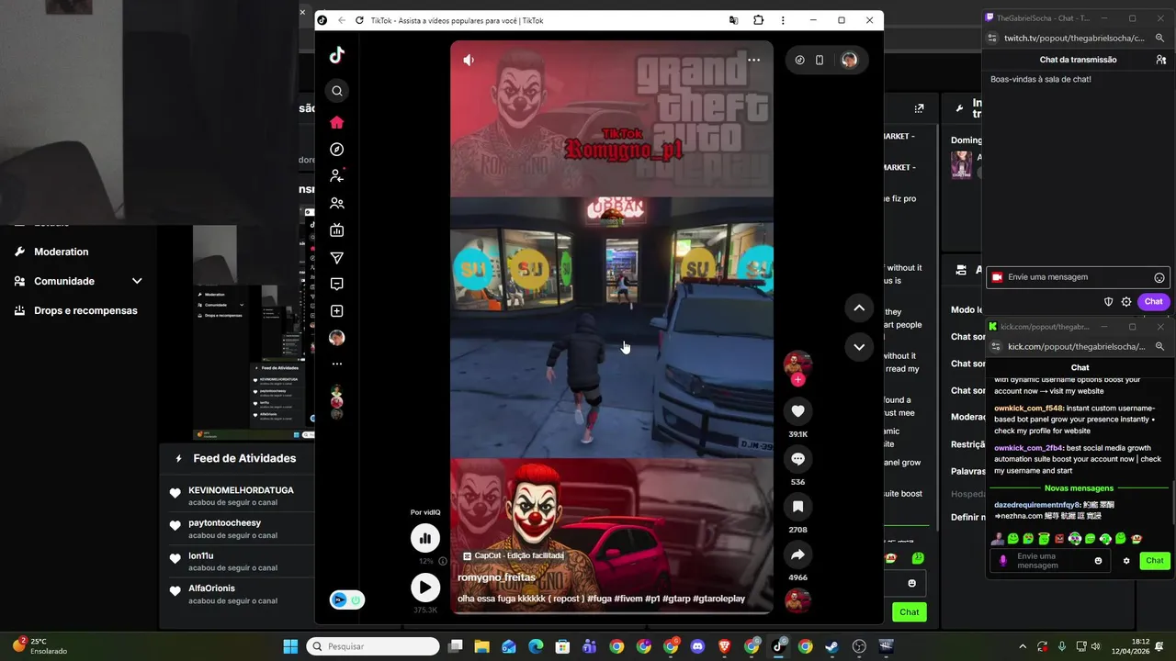Open the TikTok window browser menu
The image size is (1176, 661).
click(x=783, y=20)
